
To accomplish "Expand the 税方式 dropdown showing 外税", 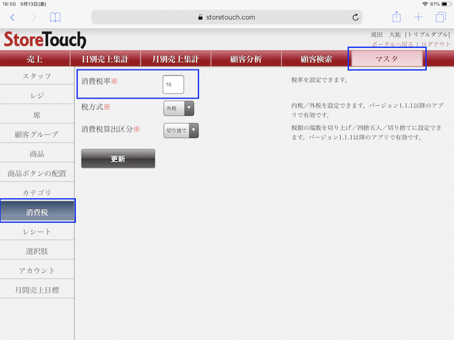I will (x=178, y=108).
